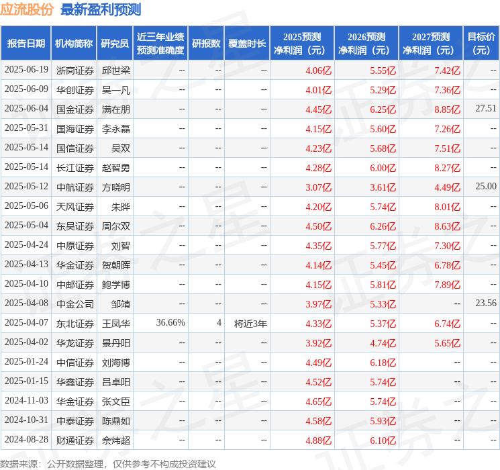Click 2027 forecast 5.65亿

pos(448,343)
